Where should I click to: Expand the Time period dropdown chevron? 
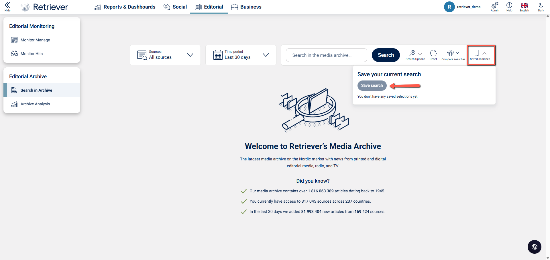coord(266,55)
